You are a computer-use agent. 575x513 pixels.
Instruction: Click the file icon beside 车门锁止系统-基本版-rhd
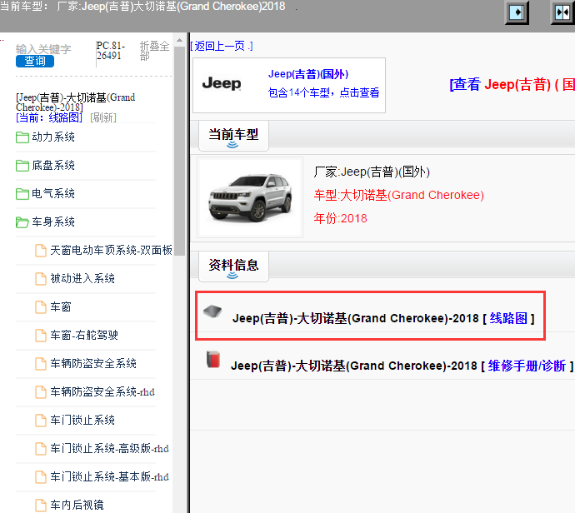(x=41, y=477)
